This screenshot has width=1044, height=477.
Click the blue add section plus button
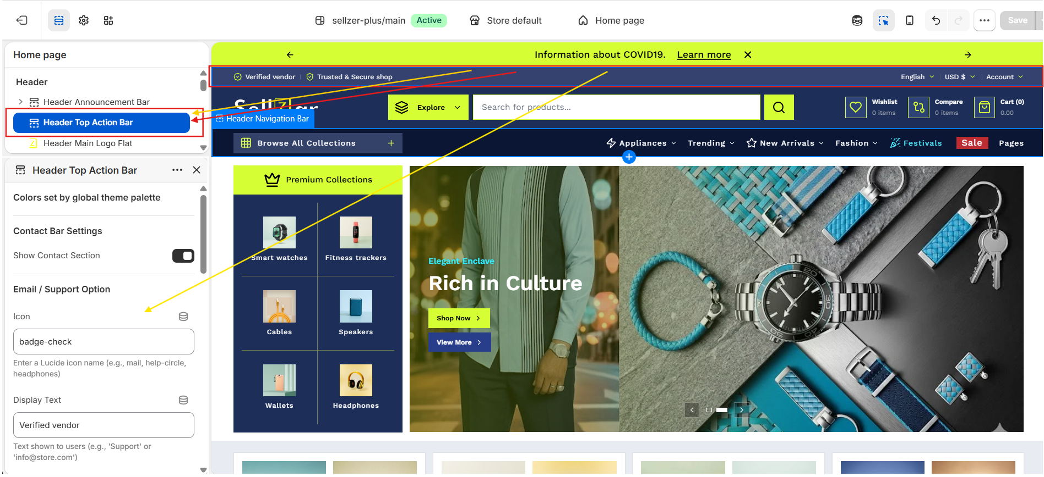coord(629,157)
